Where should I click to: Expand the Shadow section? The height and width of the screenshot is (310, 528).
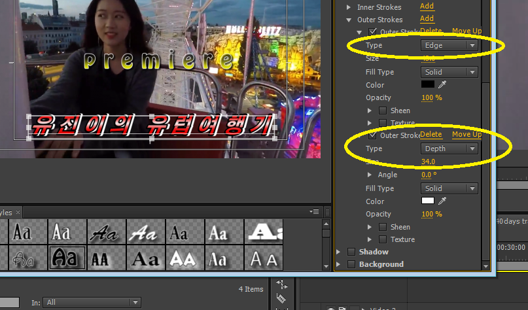pyautogui.click(x=338, y=252)
